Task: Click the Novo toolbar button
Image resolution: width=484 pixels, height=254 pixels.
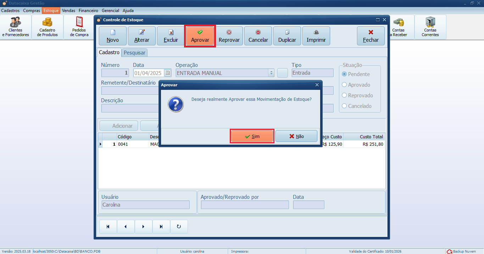Action: 113,36
